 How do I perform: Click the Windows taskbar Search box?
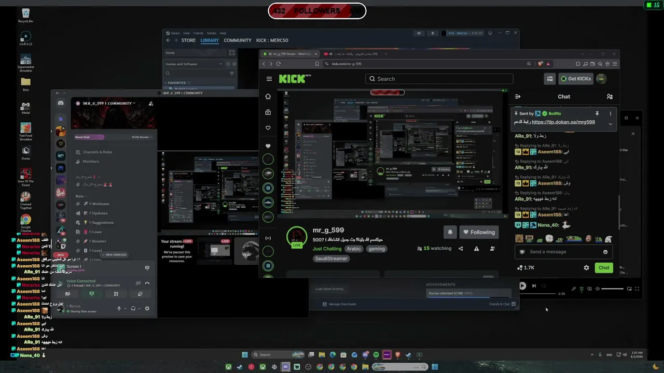[x=278, y=355]
